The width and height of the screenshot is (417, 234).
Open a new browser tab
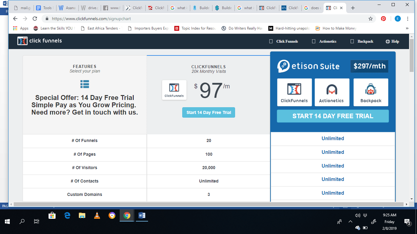pos(353,8)
